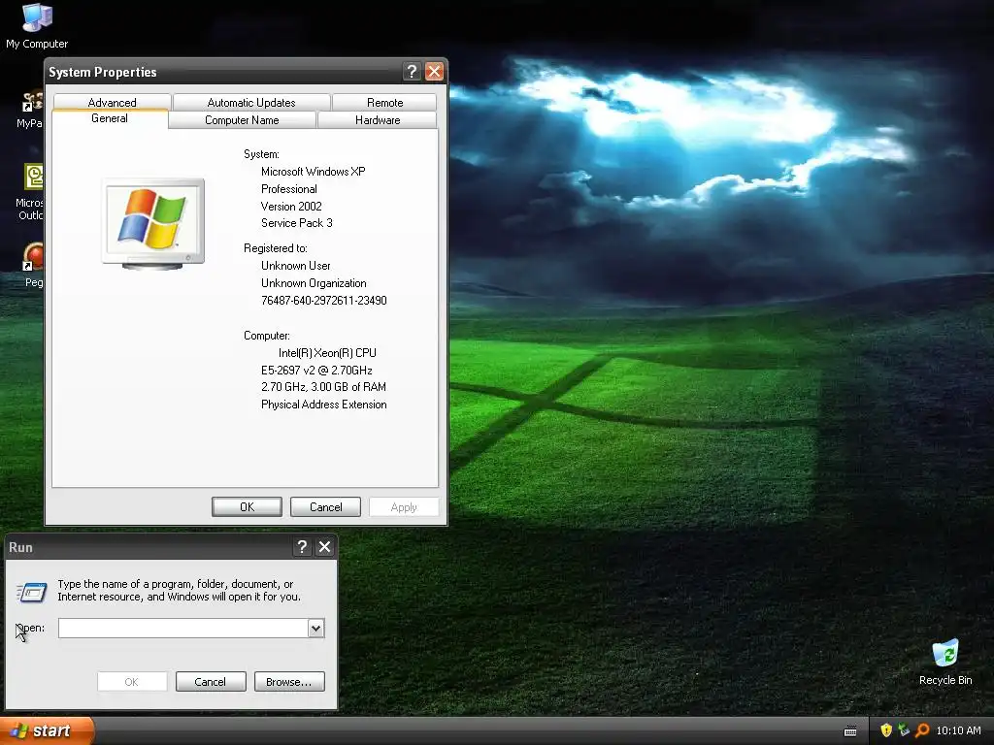Image resolution: width=994 pixels, height=745 pixels.
Task: Open the Recycle Bin desktop icon
Action: [945, 662]
